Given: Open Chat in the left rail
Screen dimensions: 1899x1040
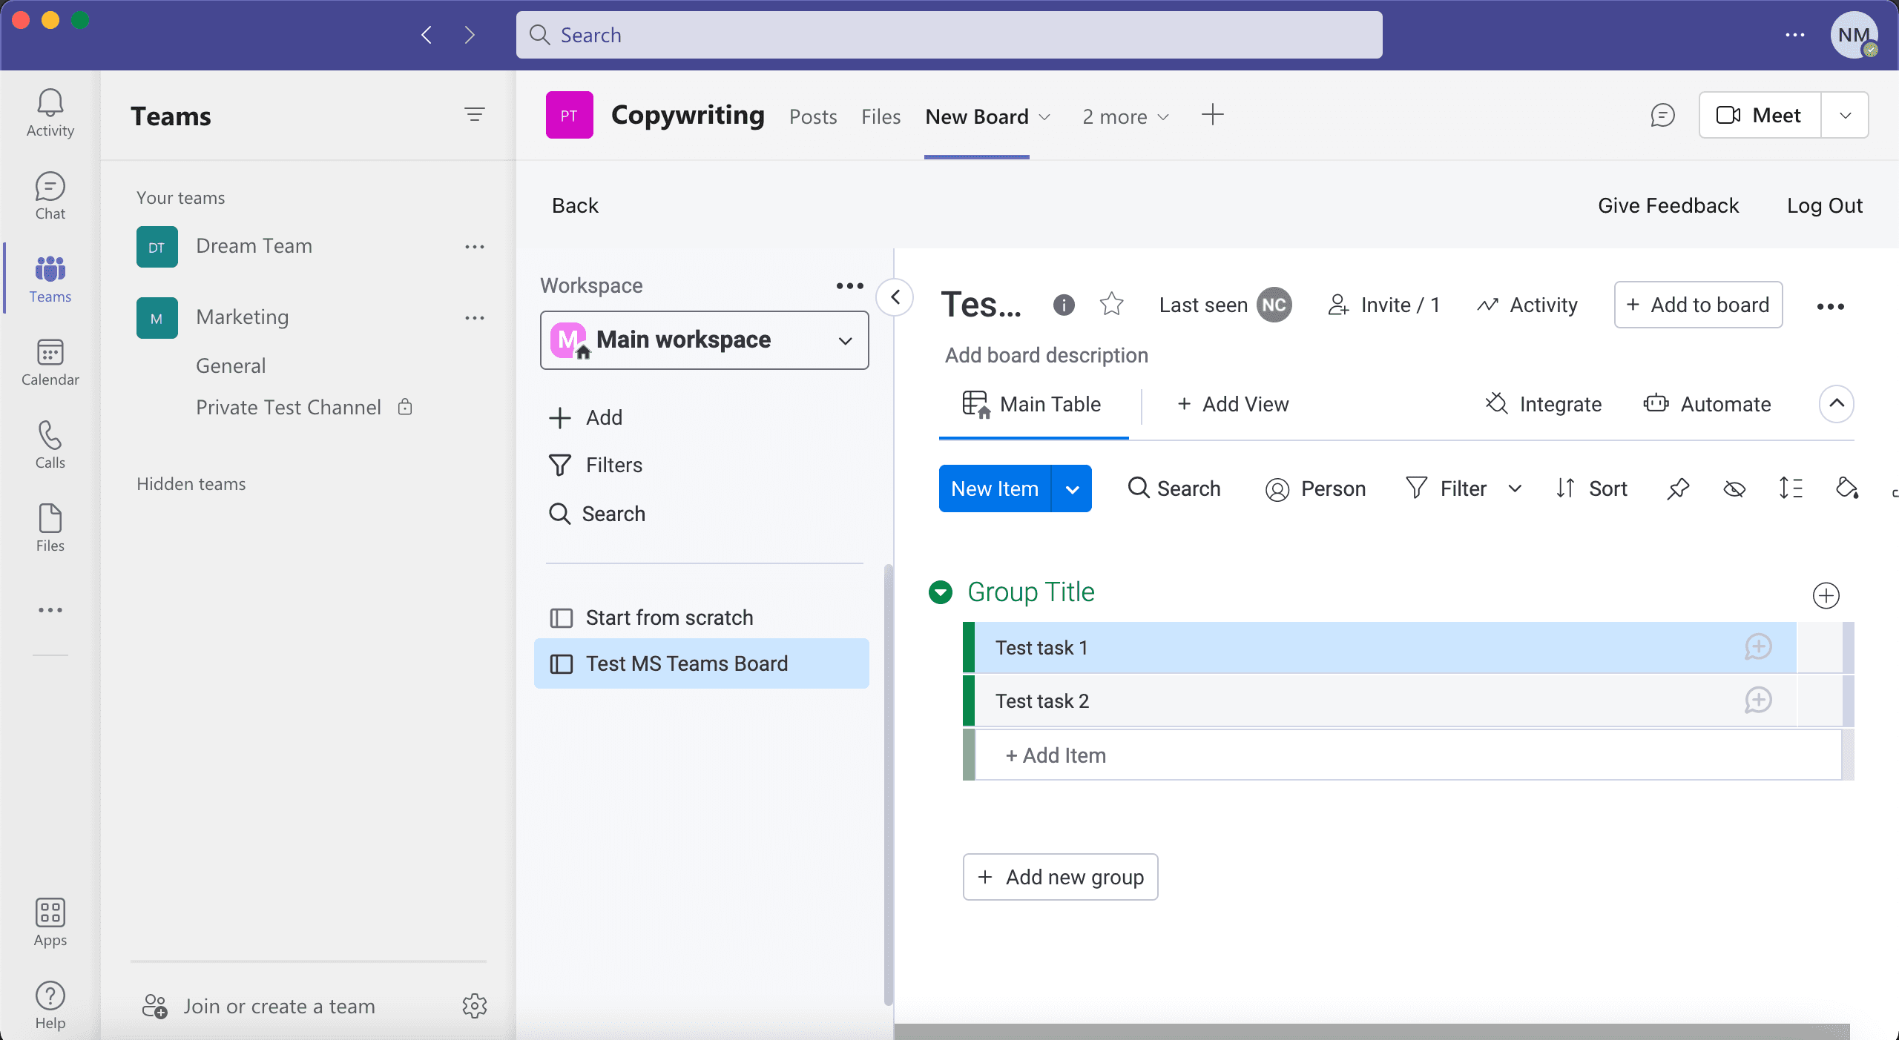Looking at the screenshot, I should click(x=50, y=196).
